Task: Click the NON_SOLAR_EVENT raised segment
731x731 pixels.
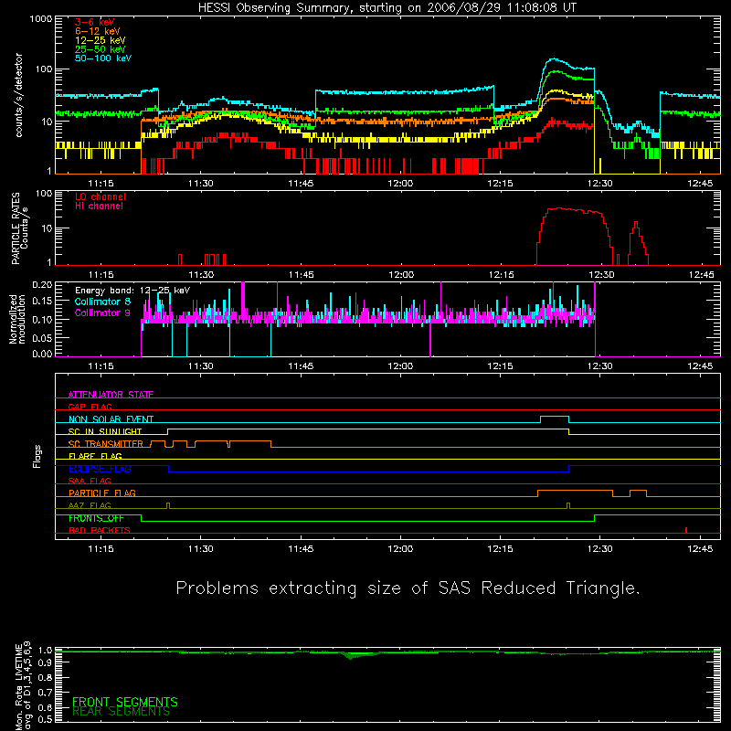Action: click(x=555, y=417)
